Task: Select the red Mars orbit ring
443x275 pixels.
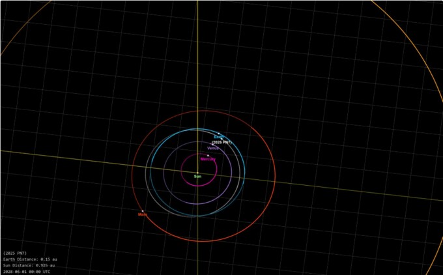Action: [x=275, y=176]
